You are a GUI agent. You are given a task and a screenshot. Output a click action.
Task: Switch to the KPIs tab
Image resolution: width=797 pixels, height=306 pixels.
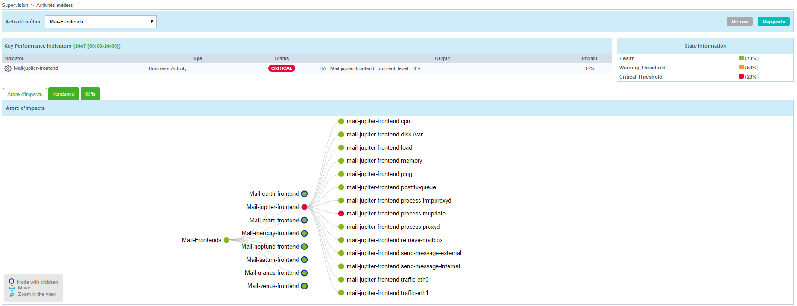coord(90,94)
